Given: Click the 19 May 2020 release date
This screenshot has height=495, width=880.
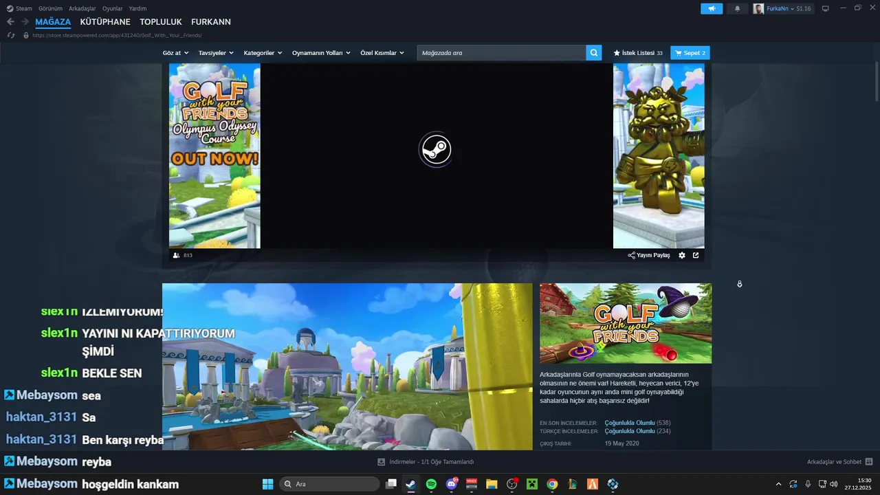Looking at the screenshot, I should [622, 443].
